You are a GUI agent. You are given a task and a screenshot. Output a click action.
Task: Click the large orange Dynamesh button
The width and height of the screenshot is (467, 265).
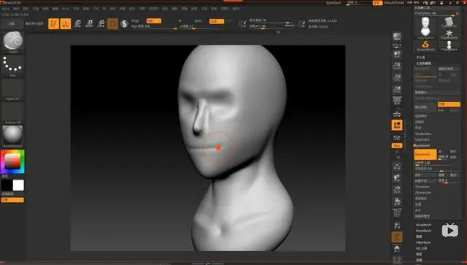[425, 155]
